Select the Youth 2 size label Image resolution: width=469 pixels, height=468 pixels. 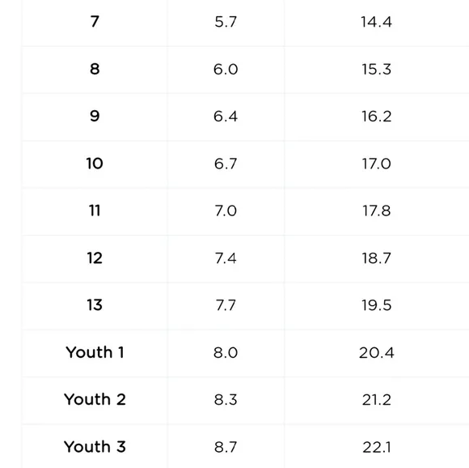(x=95, y=399)
